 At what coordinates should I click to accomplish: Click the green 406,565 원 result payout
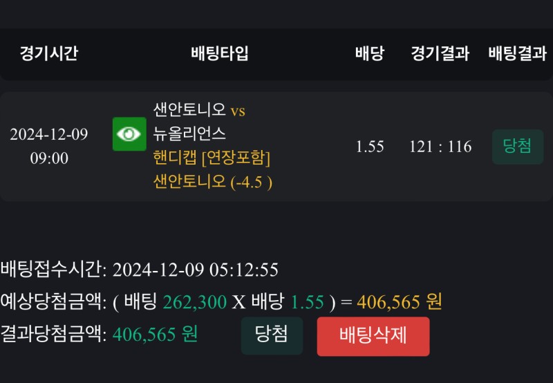pos(155,335)
